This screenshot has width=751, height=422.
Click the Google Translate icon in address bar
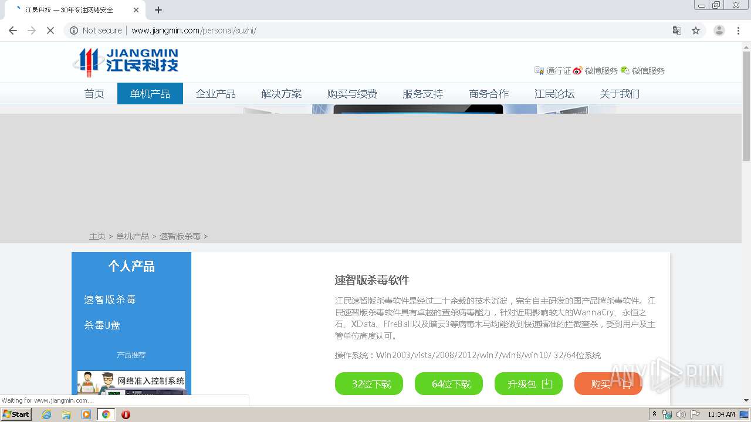[x=677, y=30]
